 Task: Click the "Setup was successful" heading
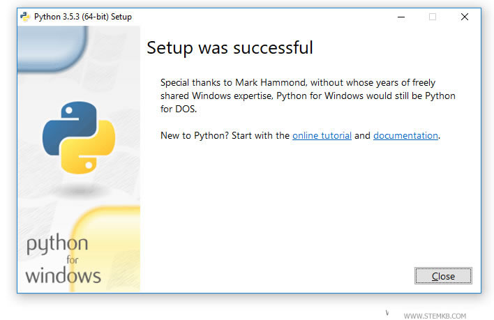[x=230, y=48]
